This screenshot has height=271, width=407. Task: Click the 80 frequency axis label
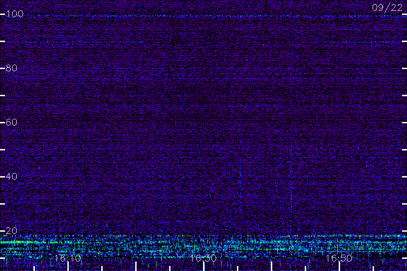(x=11, y=68)
